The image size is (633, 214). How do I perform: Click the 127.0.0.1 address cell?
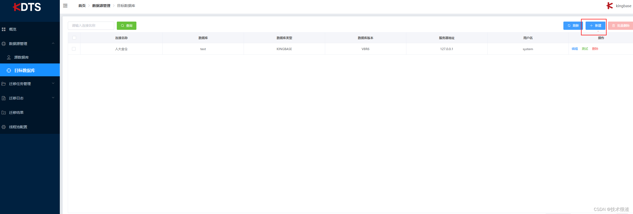[447, 49]
